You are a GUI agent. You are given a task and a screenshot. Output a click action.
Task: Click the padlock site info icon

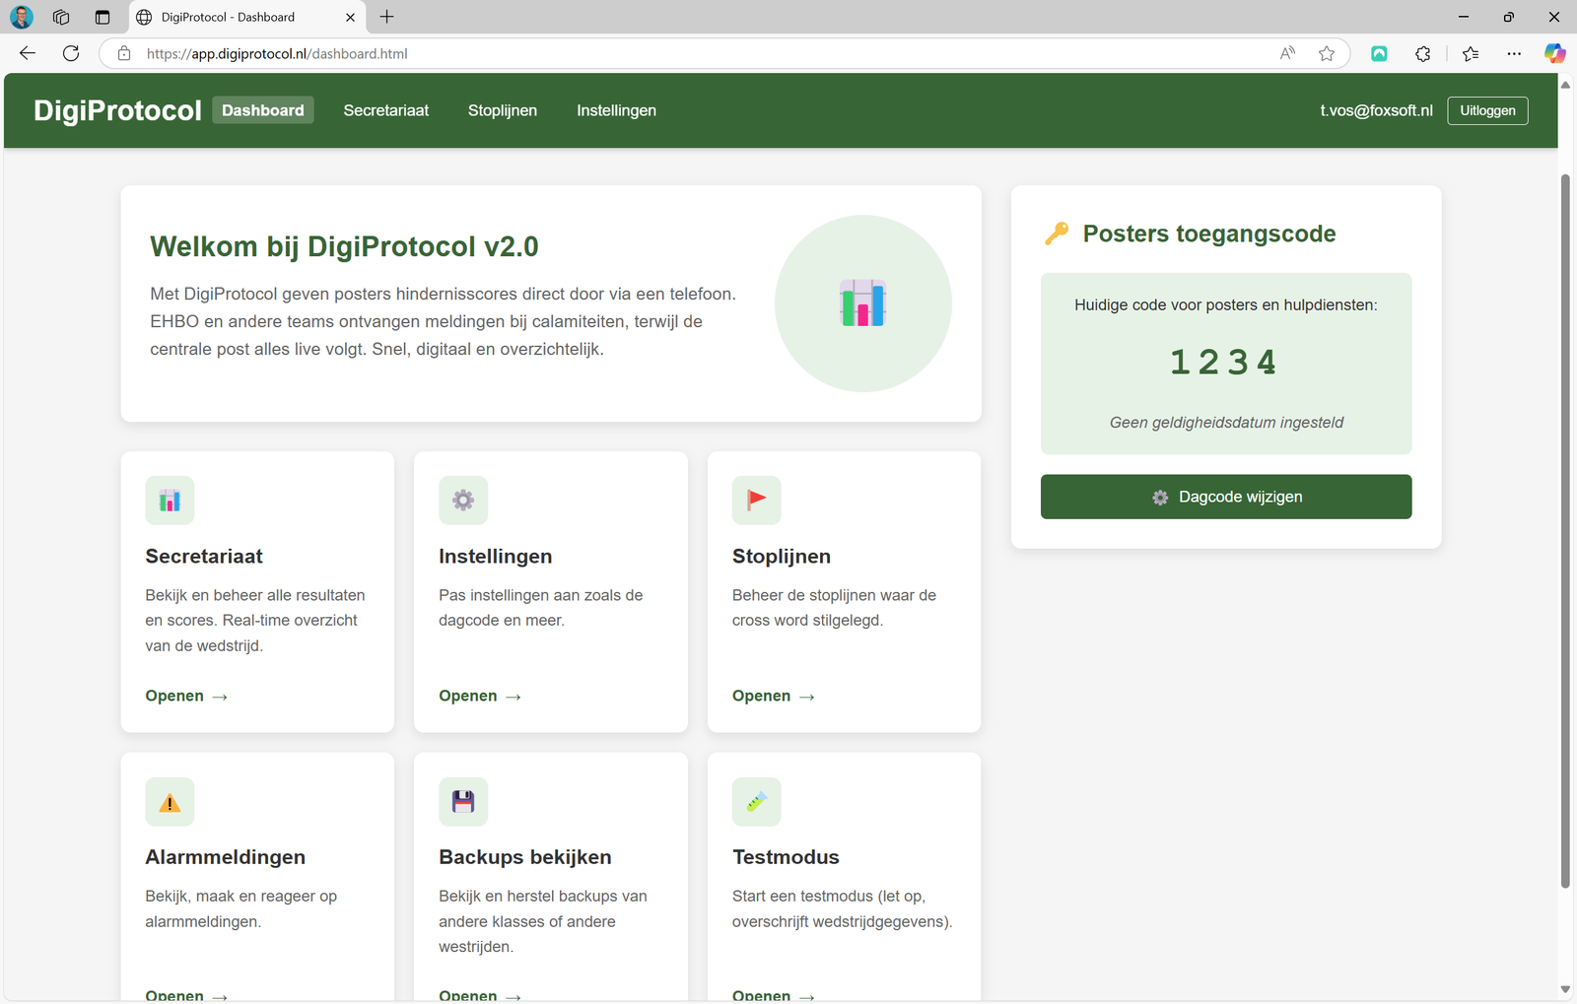124,53
